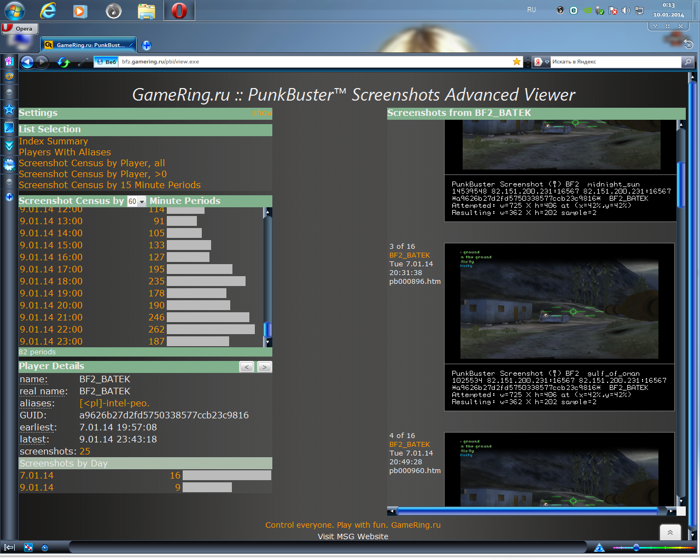
Task: Click the browser Back arrow button
Action: tap(27, 62)
